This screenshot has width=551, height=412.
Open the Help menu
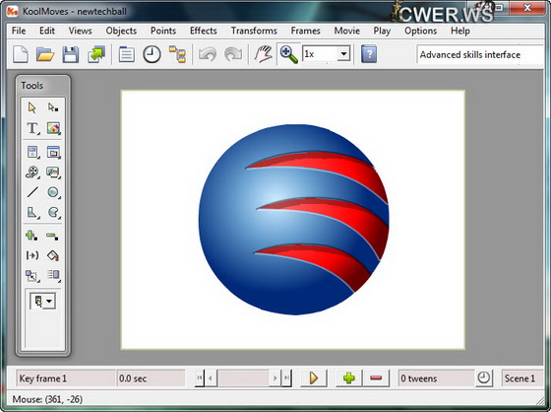click(x=460, y=31)
